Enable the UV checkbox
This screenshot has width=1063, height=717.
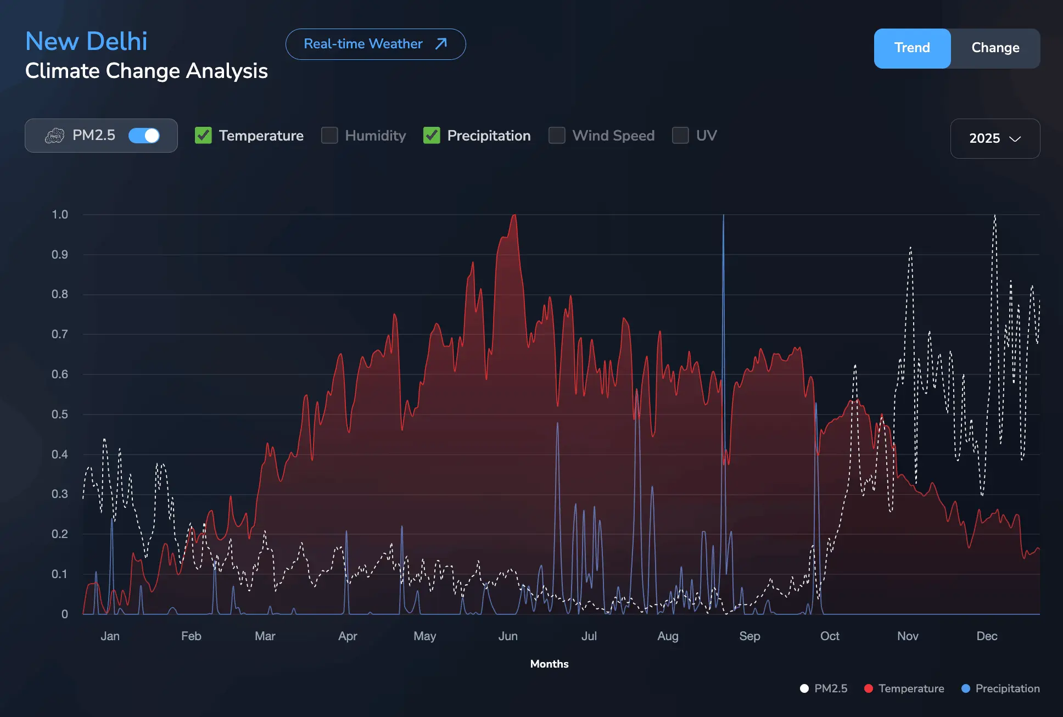coord(680,136)
